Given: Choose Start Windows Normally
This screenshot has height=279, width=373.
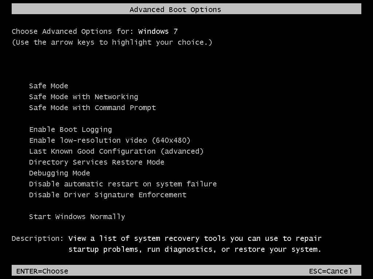Looking at the screenshot, I should click(77, 217).
